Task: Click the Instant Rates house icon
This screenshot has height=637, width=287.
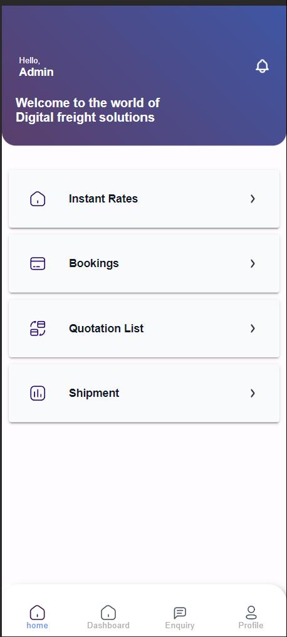Action: point(38,199)
